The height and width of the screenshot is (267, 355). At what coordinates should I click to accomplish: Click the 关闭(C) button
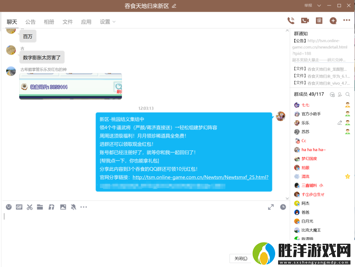(241, 258)
